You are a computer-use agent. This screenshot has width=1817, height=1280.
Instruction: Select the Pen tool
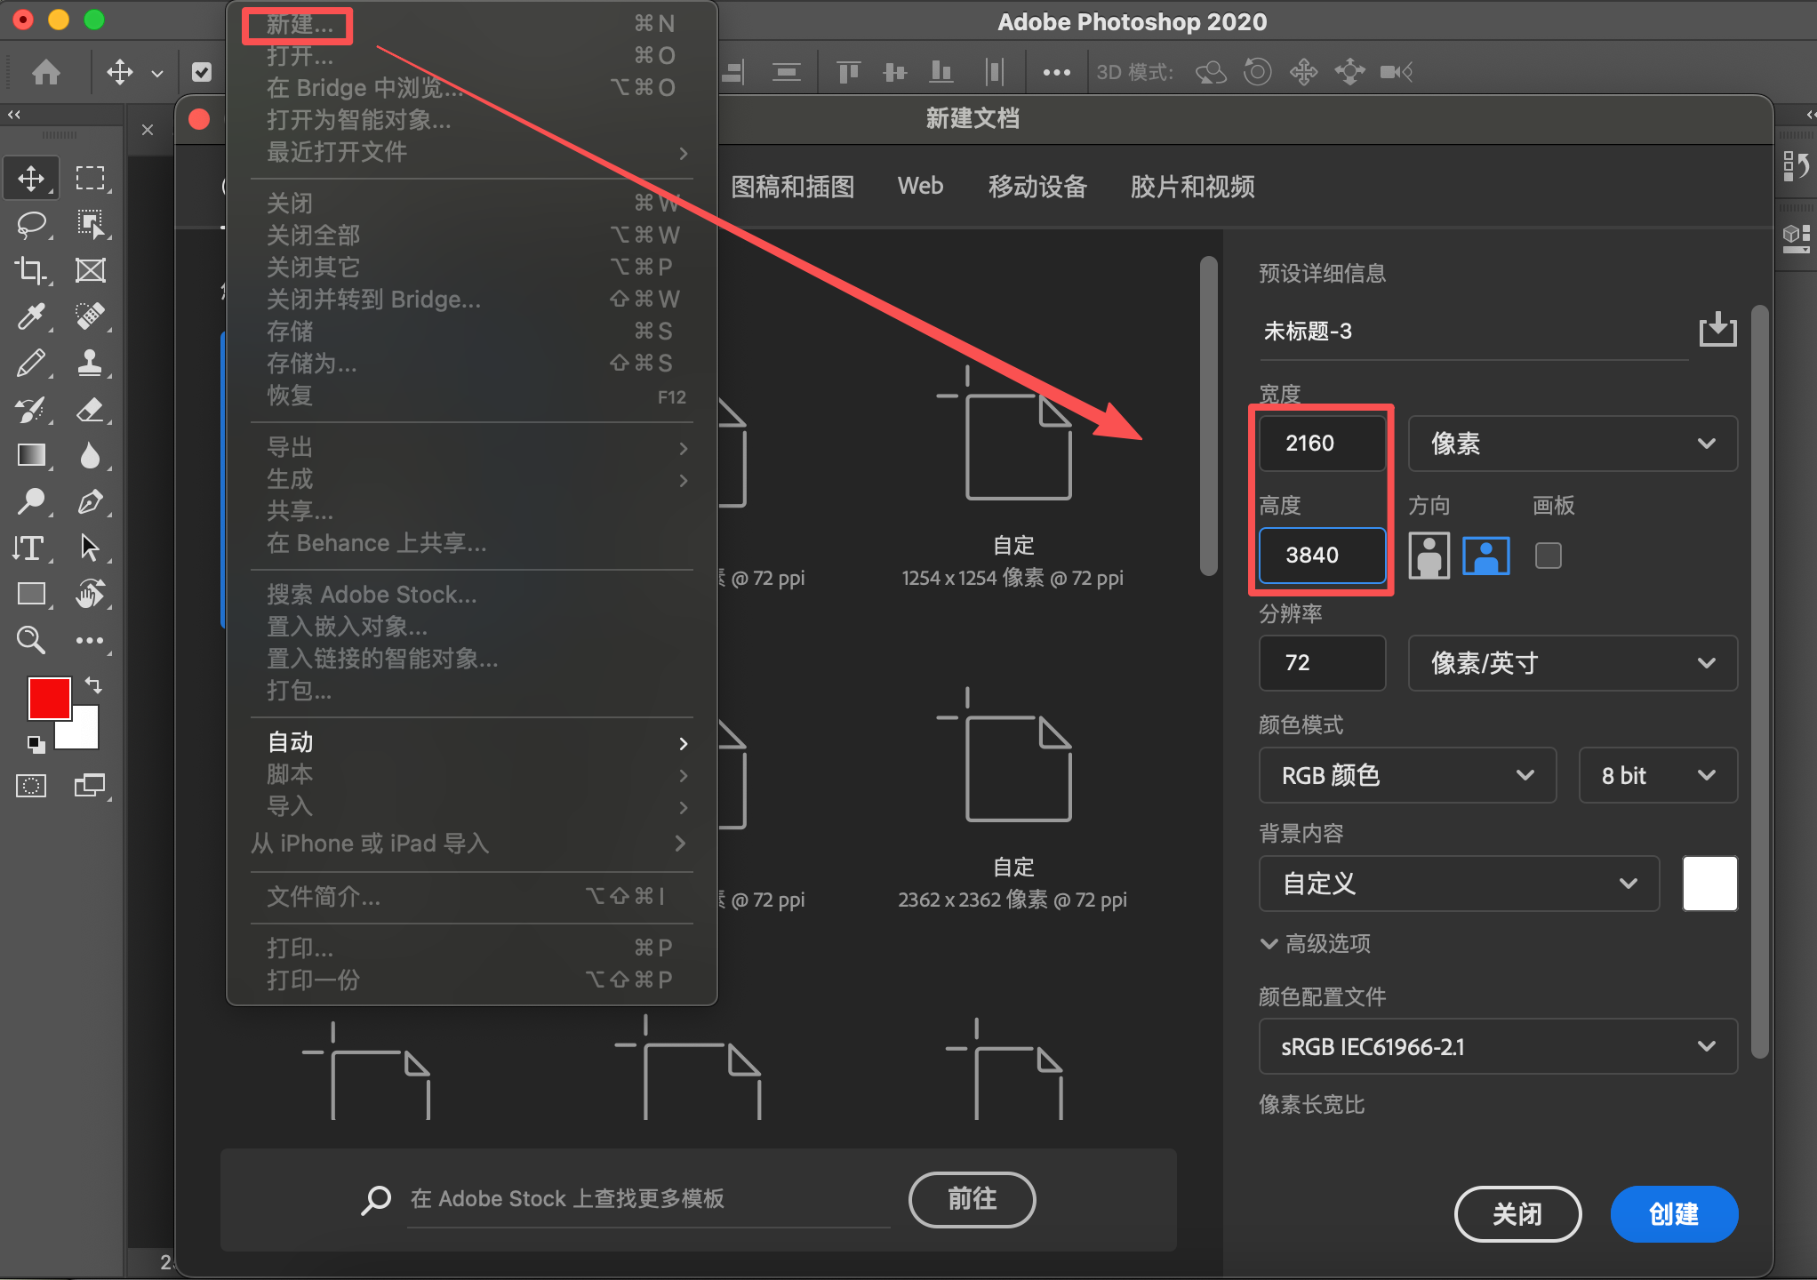[x=90, y=501]
